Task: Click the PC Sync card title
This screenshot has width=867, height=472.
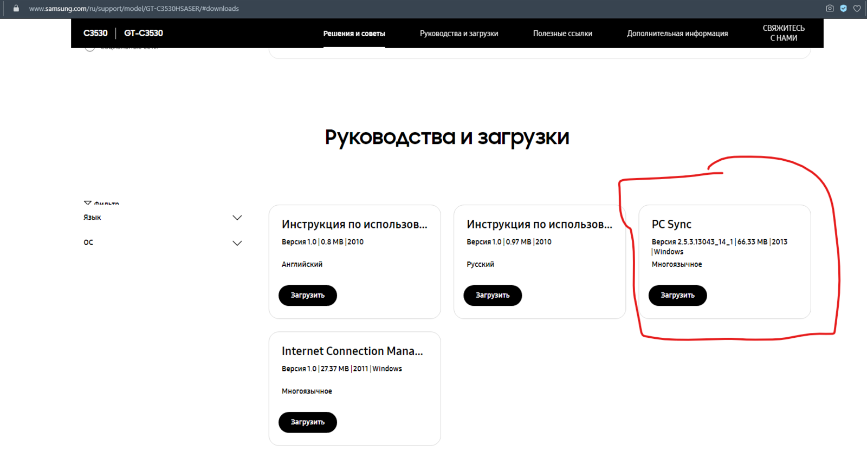Action: coord(671,224)
